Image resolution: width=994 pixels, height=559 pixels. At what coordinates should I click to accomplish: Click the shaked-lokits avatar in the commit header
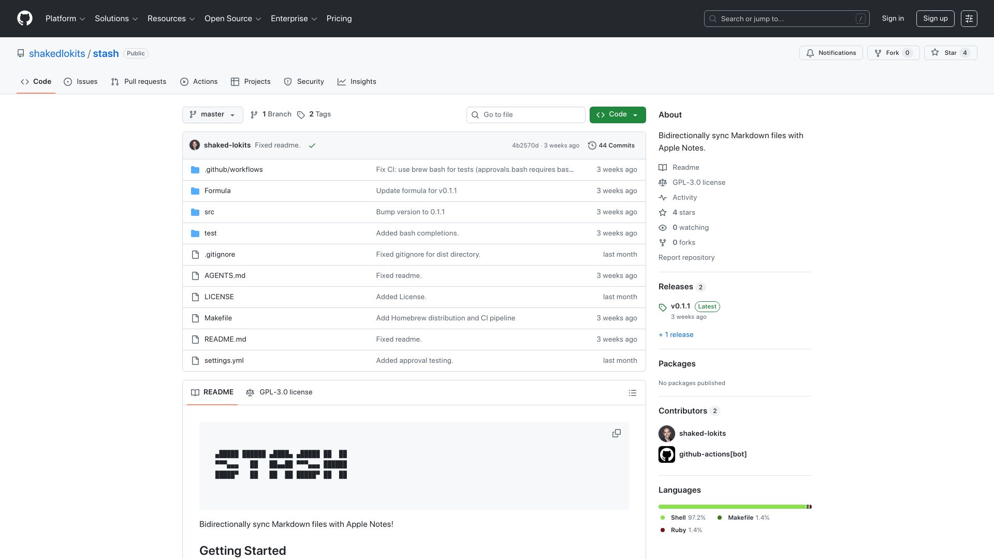(195, 145)
